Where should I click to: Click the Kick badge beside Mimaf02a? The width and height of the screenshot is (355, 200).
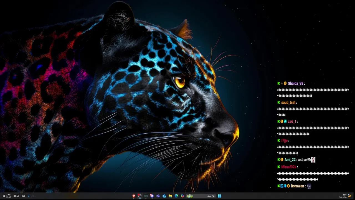click(x=278, y=167)
